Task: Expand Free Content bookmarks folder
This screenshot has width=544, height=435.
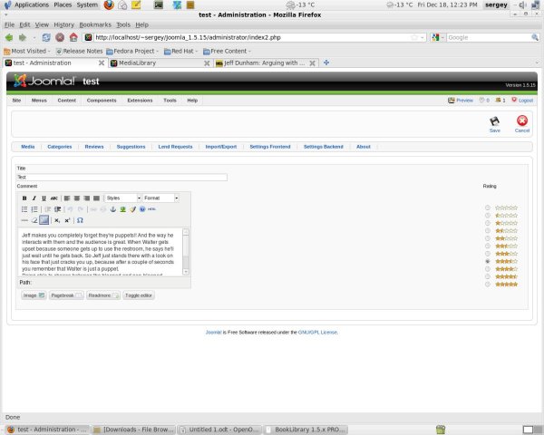Action: coord(227,52)
